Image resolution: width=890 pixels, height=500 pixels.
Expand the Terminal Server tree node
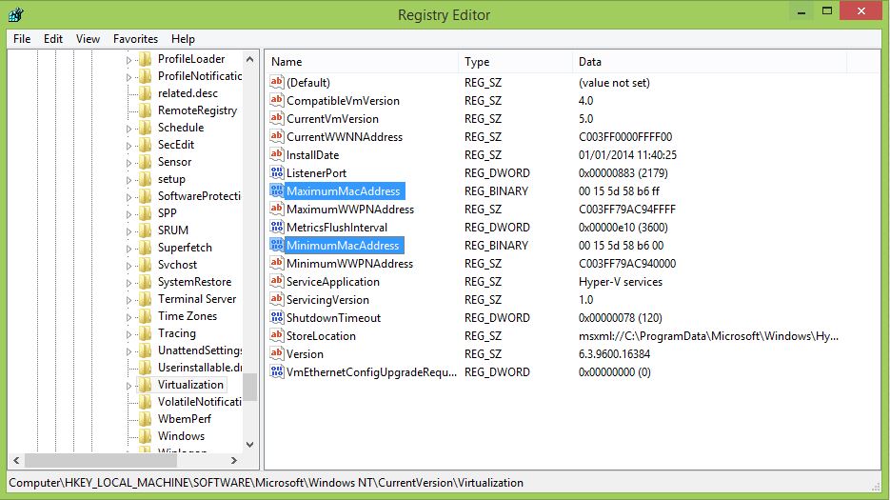pos(129,299)
